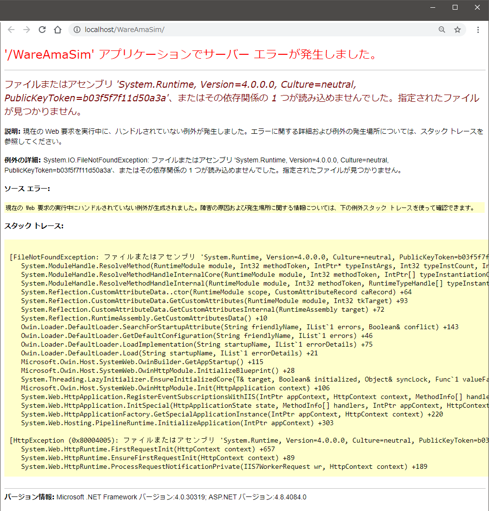Click 'GetSpecialApplicationInstance' +220 trace line
The image size is (489, 511).
[x=232, y=414]
